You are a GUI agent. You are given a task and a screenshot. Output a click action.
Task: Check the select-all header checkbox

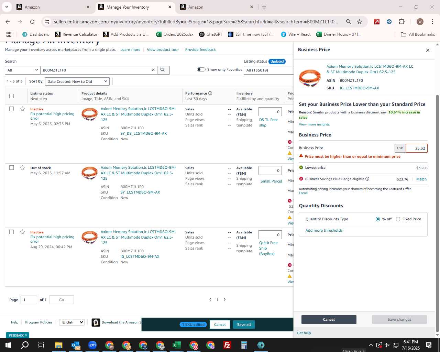pos(11,96)
